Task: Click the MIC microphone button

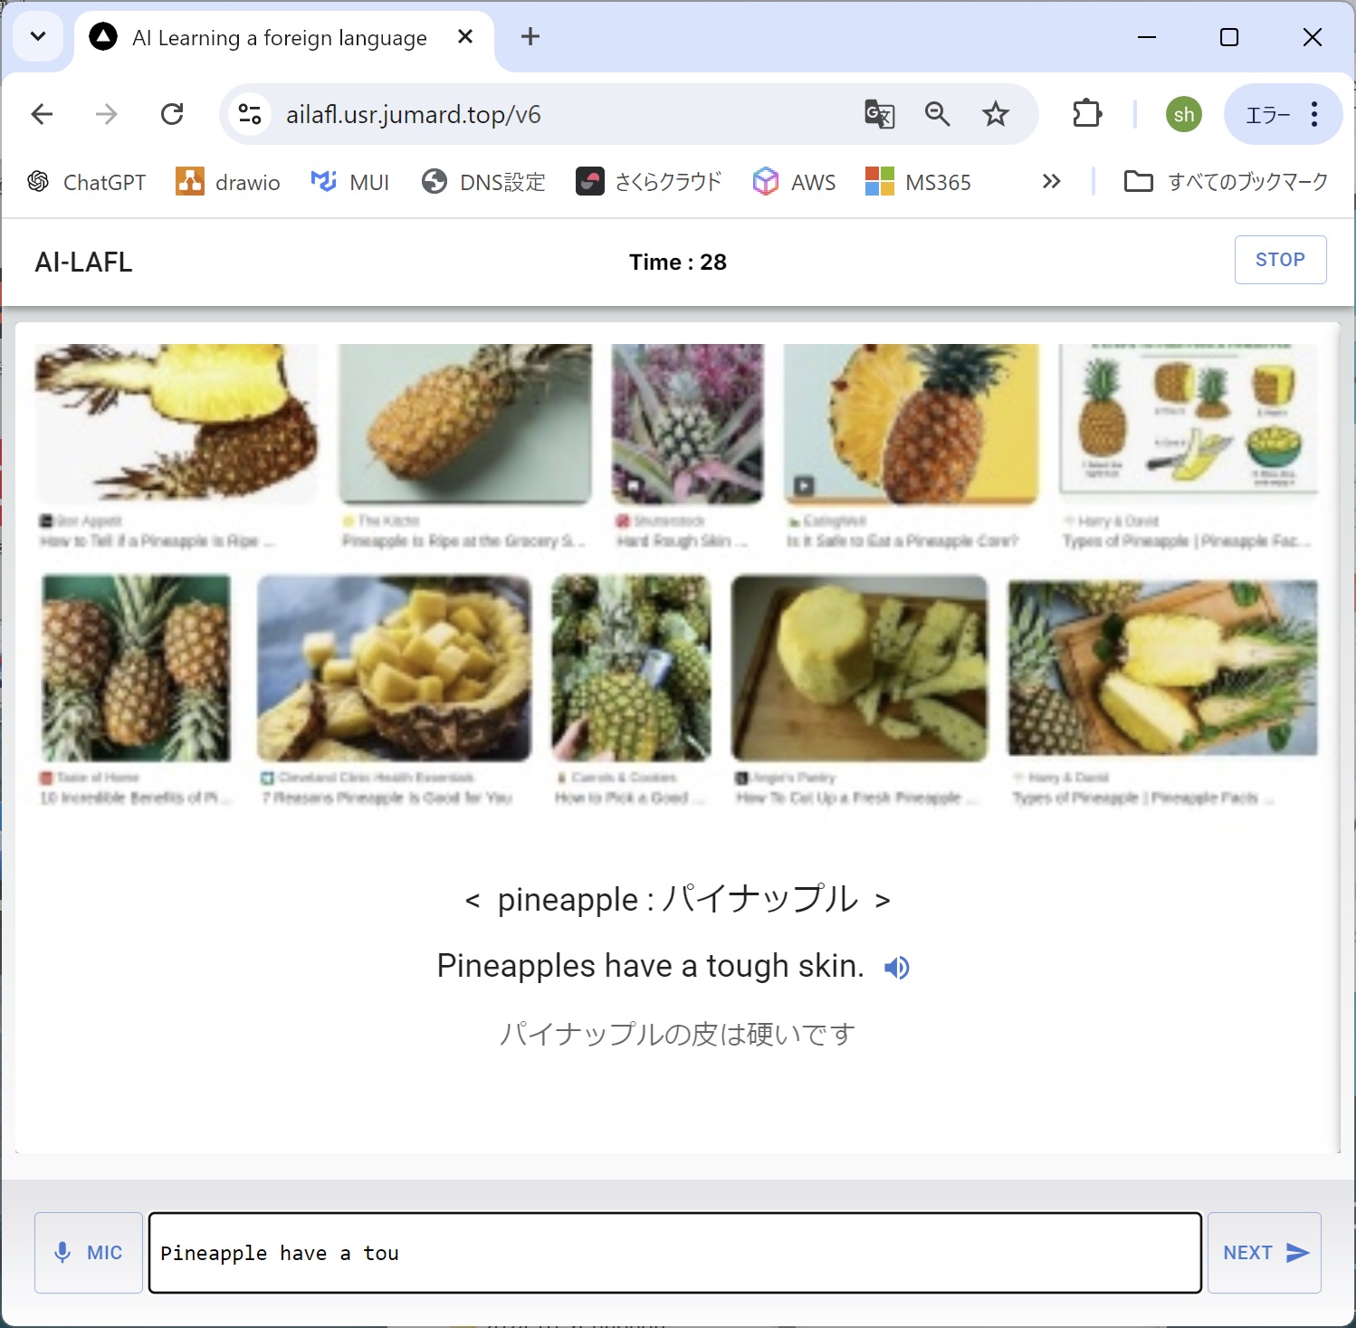Action: [89, 1253]
